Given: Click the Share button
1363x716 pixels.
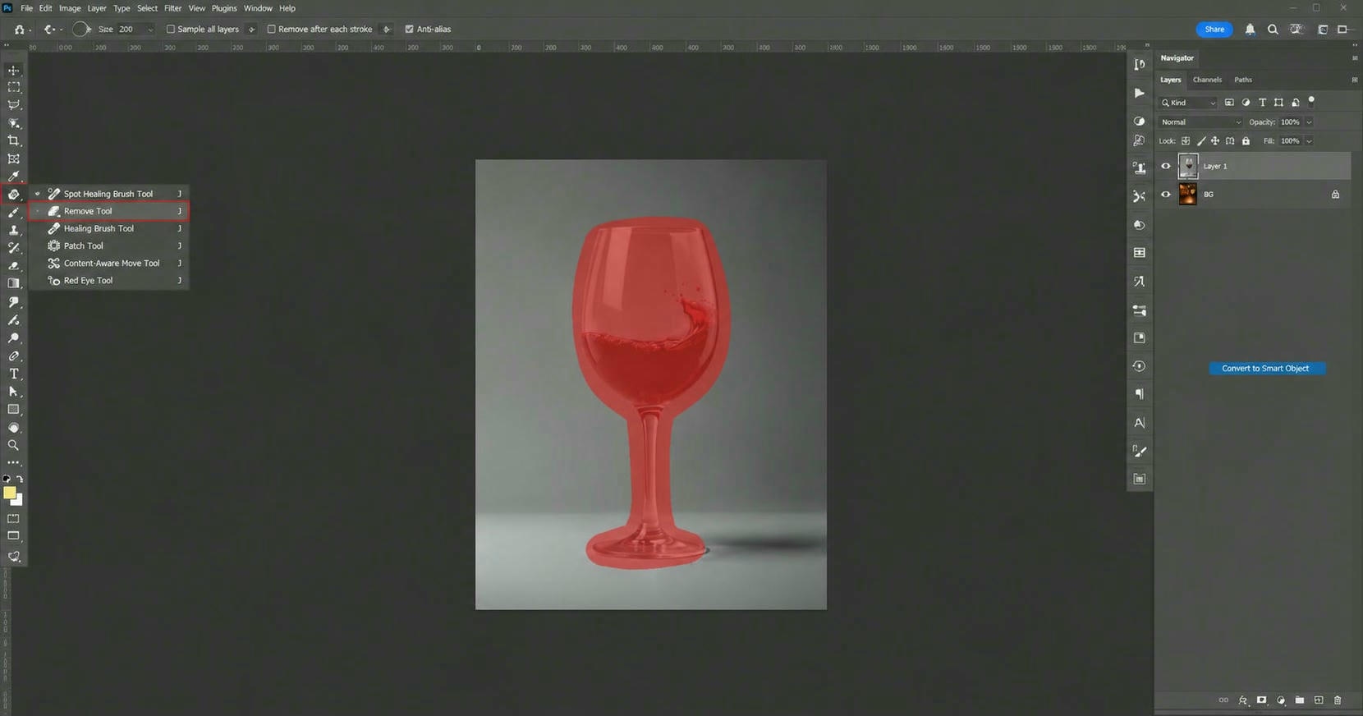Looking at the screenshot, I should click(x=1214, y=30).
